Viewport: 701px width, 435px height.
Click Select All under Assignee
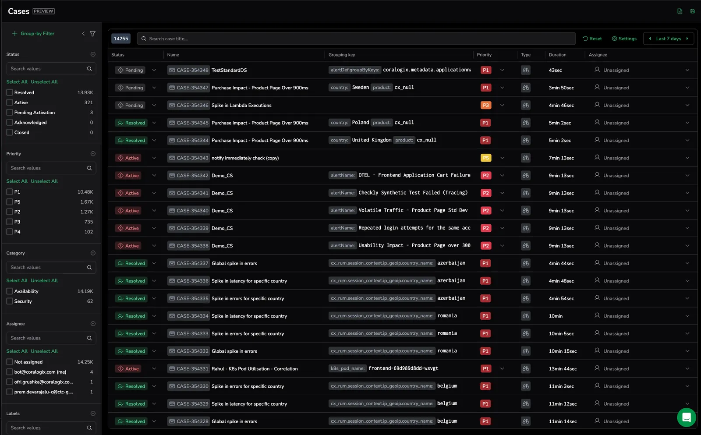click(17, 351)
